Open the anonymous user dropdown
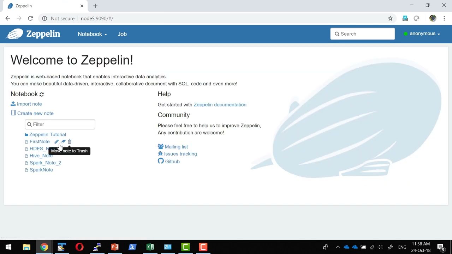This screenshot has height=254, width=452. point(424,34)
